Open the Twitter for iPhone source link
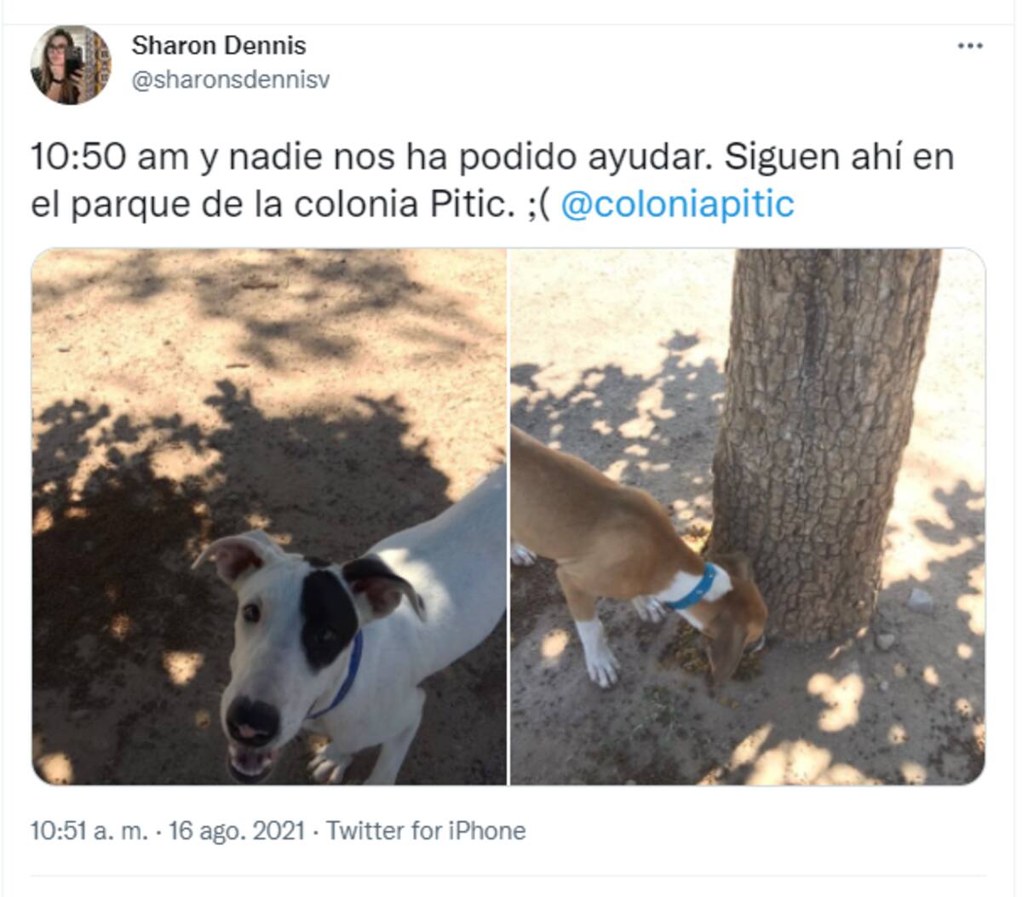 tap(426, 831)
